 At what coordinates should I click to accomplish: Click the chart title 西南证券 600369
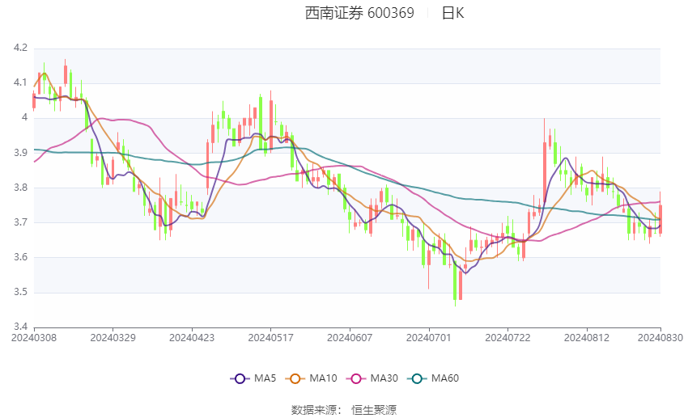click(x=359, y=13)
